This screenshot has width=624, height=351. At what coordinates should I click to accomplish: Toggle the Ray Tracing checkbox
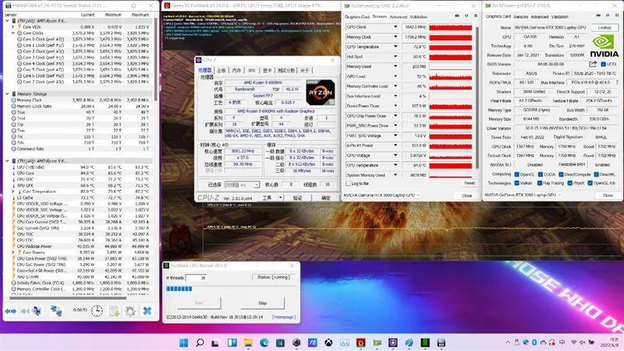coord(540,183)
